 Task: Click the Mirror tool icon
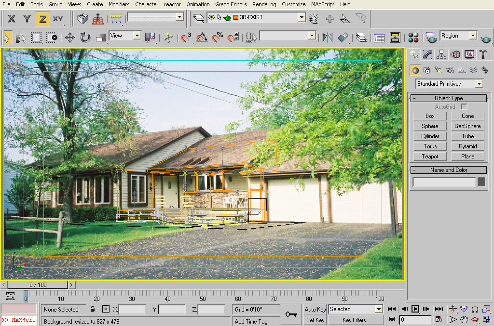coord(328,37)
